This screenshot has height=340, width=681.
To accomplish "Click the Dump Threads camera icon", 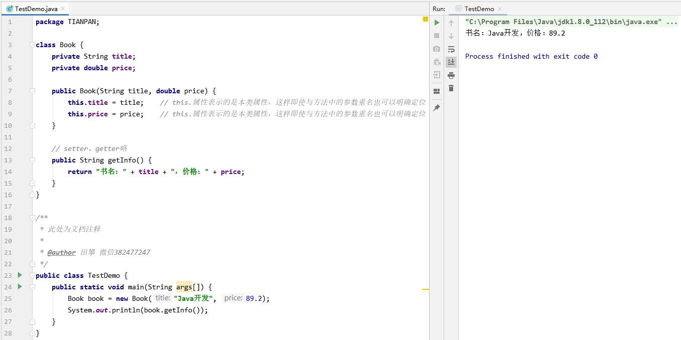I will [x=437, y=49].
